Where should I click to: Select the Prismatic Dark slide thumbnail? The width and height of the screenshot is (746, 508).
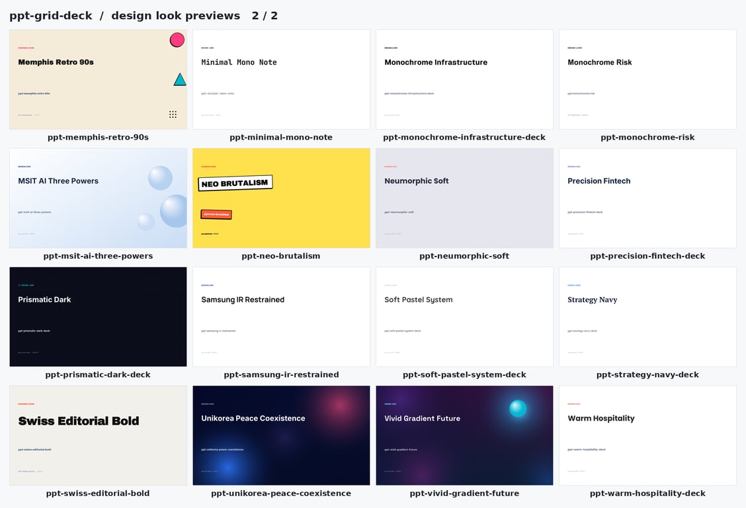coord(98,317)
